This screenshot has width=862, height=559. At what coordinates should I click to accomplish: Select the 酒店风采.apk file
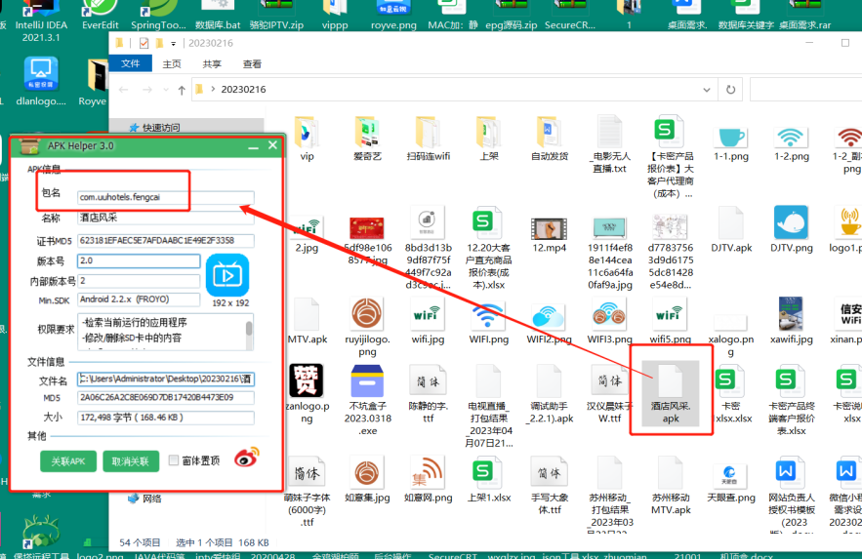coord(671,394)
